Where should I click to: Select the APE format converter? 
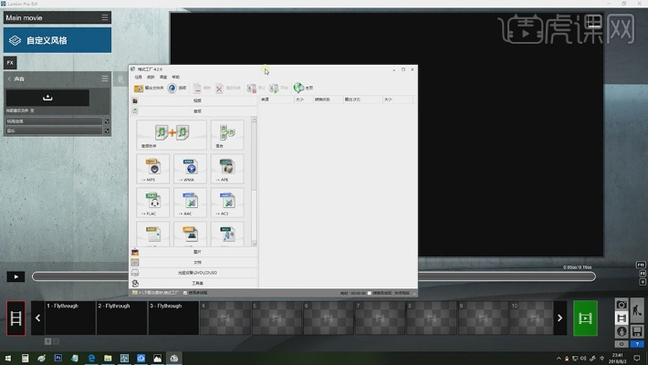pyautogui.click(x=227, y=168)
